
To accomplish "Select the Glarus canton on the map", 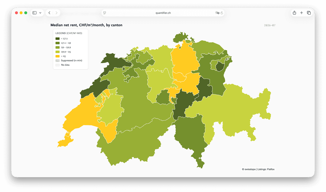I will (205, 89).
